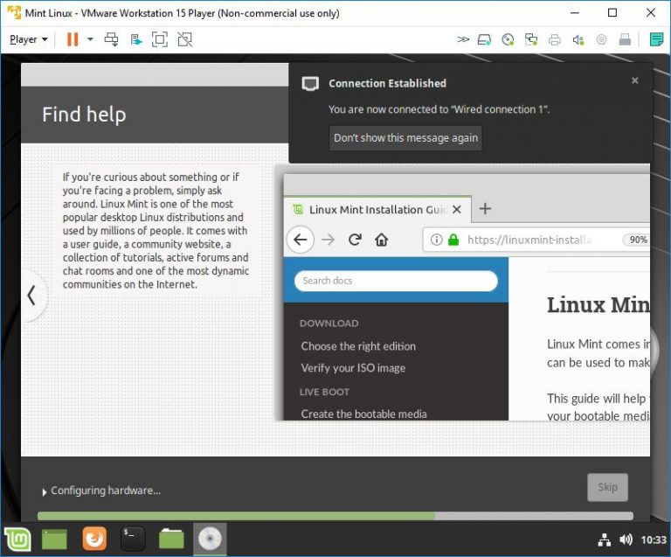
Task: Click the sound card device icon
Action: [x=578, y=40]
